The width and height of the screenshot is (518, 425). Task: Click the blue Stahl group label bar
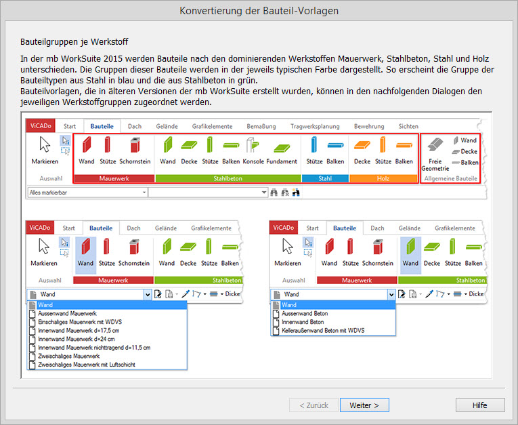click(325, 178)
